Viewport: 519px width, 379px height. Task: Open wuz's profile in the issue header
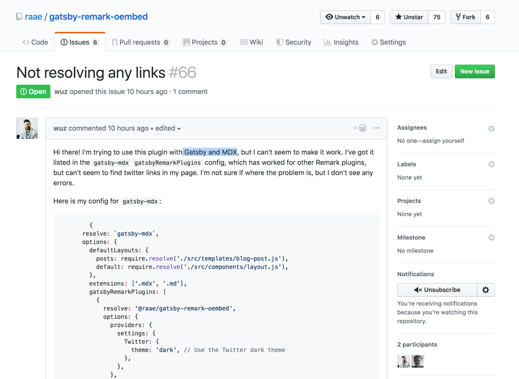click(x=61, y=91)
